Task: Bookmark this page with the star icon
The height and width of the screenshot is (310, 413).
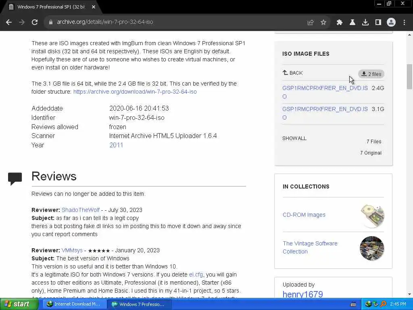Action: [323, 23]
